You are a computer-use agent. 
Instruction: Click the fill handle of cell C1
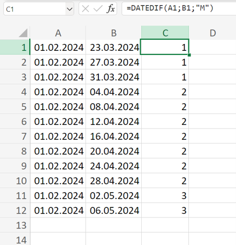189,55
